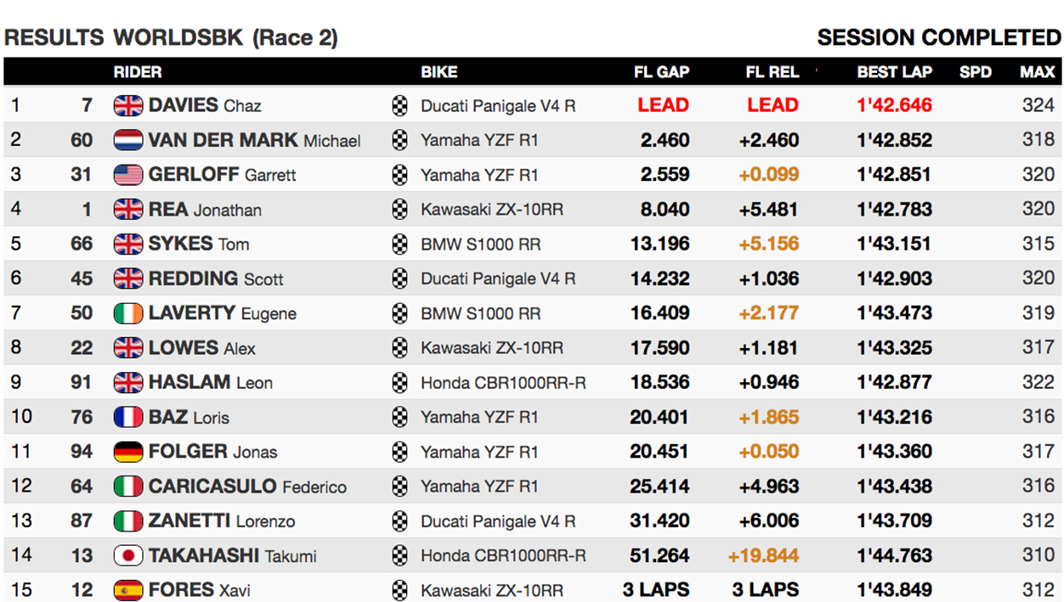Click the red 1'42.646 best lap time

(894, 105)
